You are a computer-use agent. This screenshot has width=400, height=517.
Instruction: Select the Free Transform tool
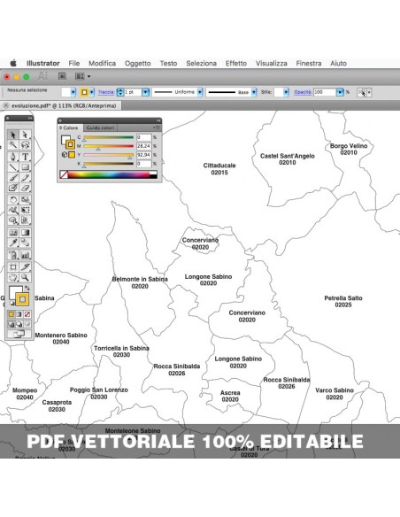(25, 210)
